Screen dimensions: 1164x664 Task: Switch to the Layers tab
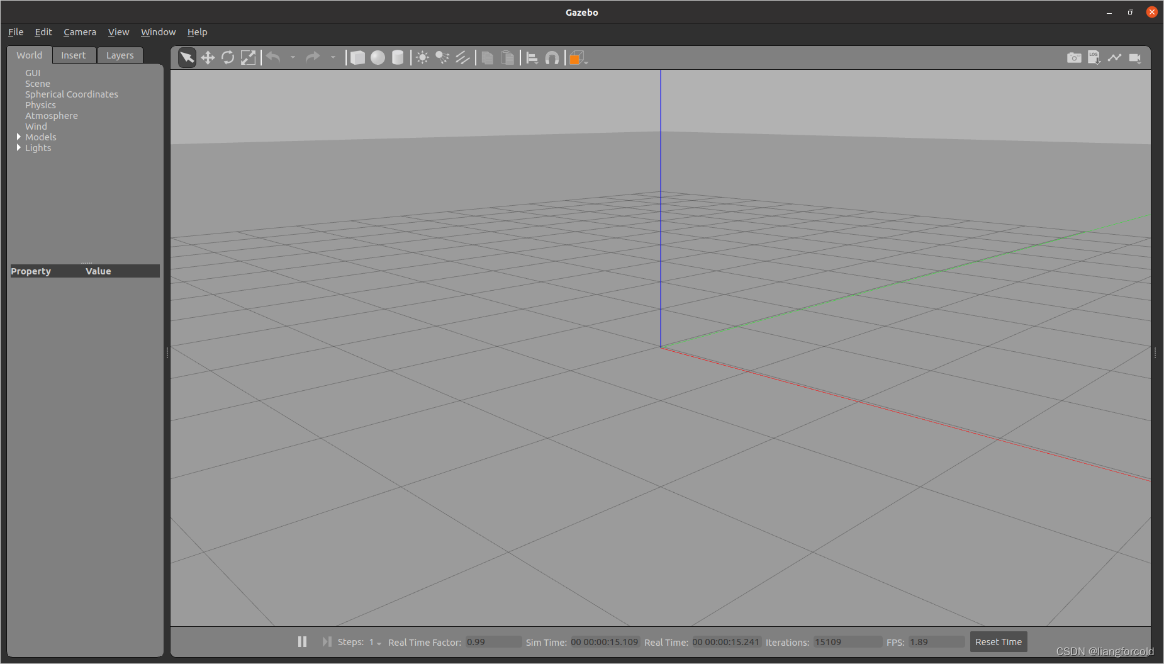pos(120,55)
